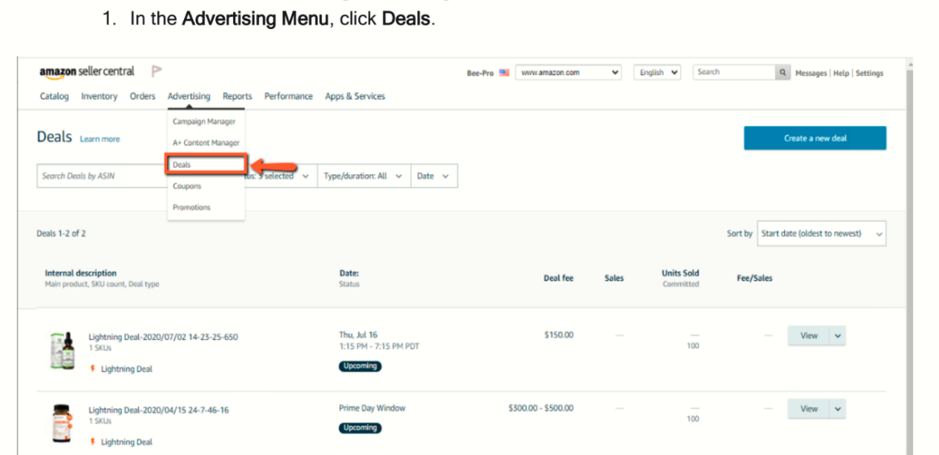Viewport: 939px width, 455px height.
Task: Click the Deals 1-2 of 2 count text
Action: click(x=61, y=233)
